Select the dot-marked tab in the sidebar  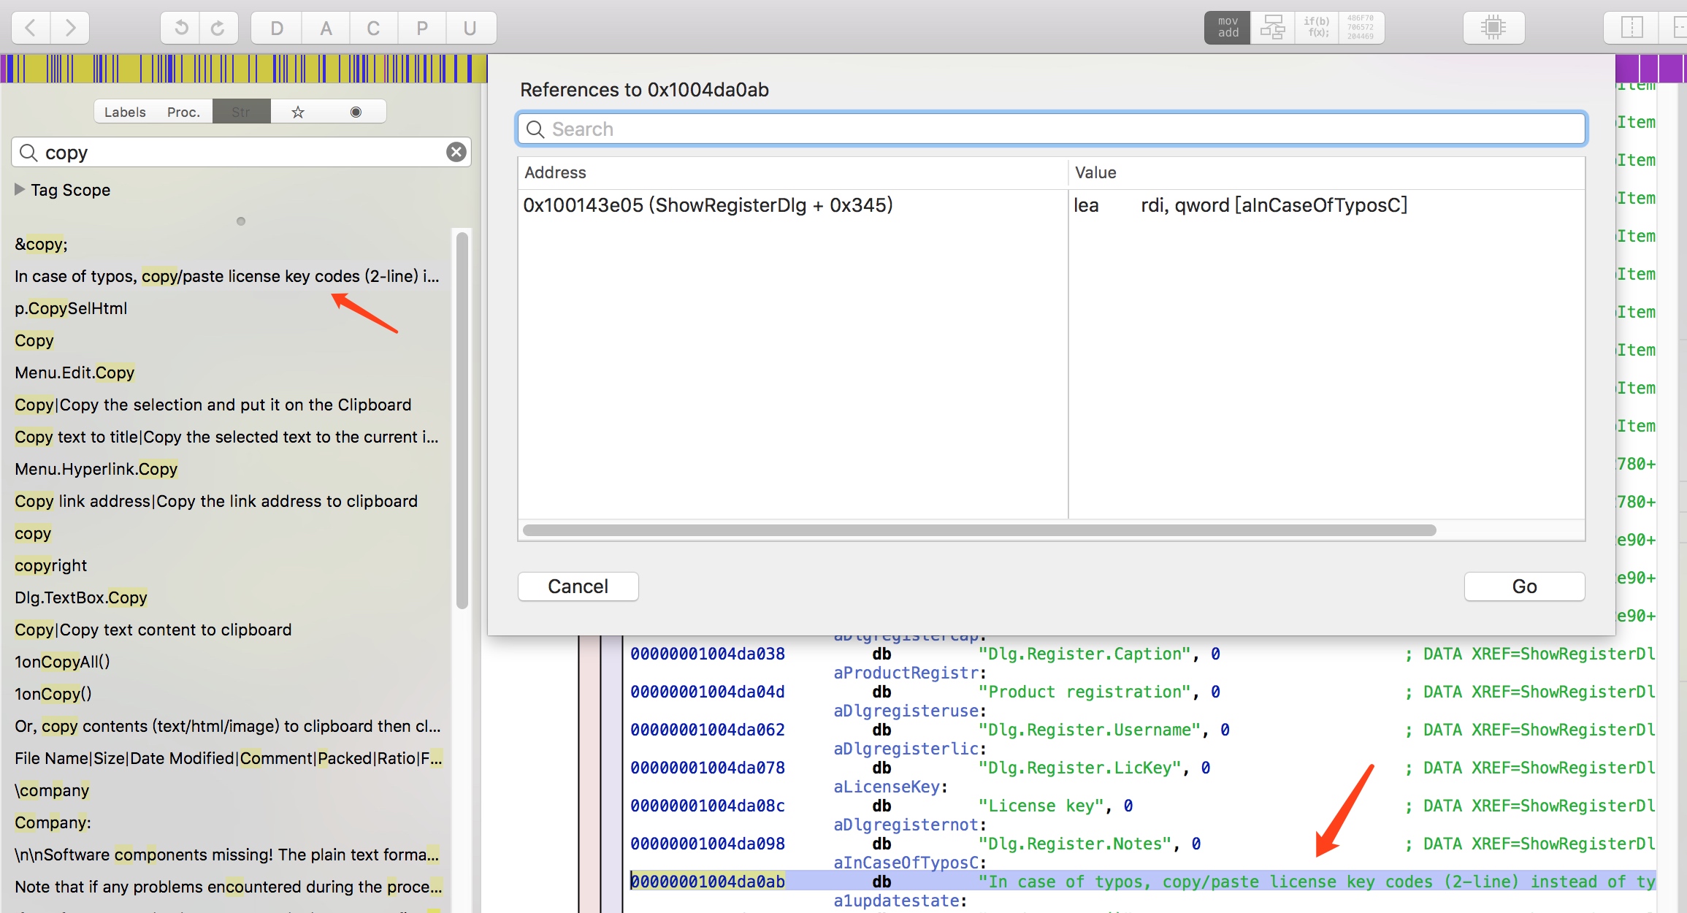pyautogui.click(x=356, y=112)
